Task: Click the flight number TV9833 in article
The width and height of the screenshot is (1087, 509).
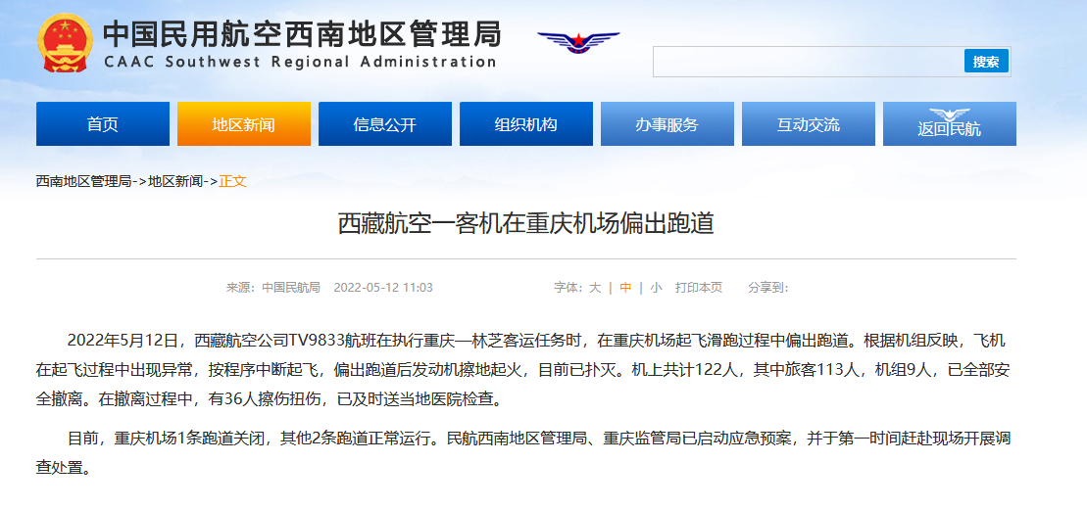Action: pos(315,341)
